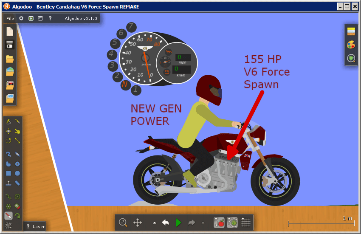Open the help question-mark menu
This screenshot has height=234, width=361.
50,18
